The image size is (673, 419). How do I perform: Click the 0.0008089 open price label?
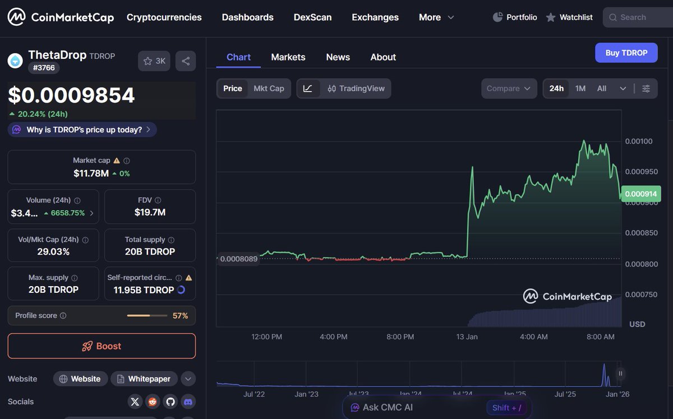tap(239, 259)
